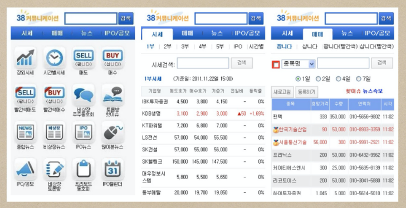Tick the checkbox left of the 종목명 dropdown

pos(276,65)
